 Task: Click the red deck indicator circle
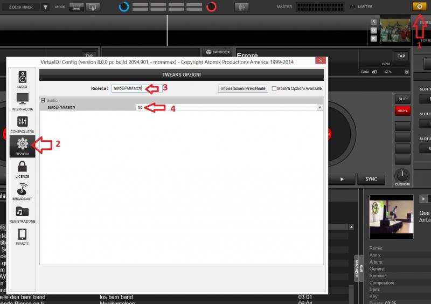click(x=211, y=6)
